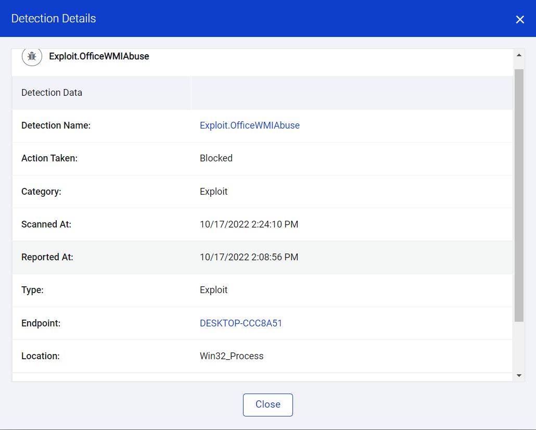Click the Endpoint row label
Image resolution: width=536 pixels, height=430 pixels.
(41, 323)
